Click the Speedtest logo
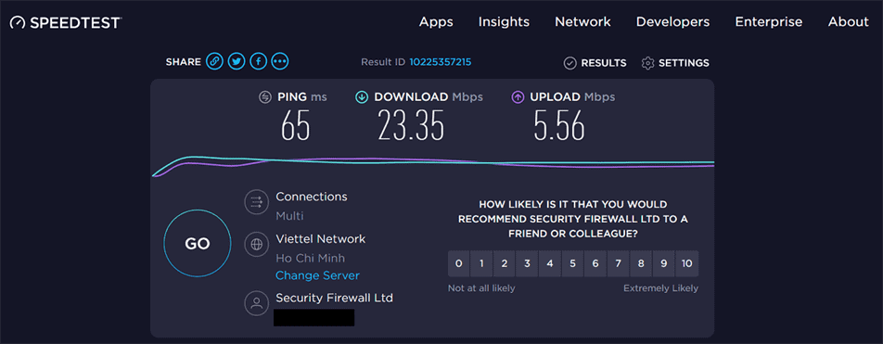 click(x=66, y=22)
